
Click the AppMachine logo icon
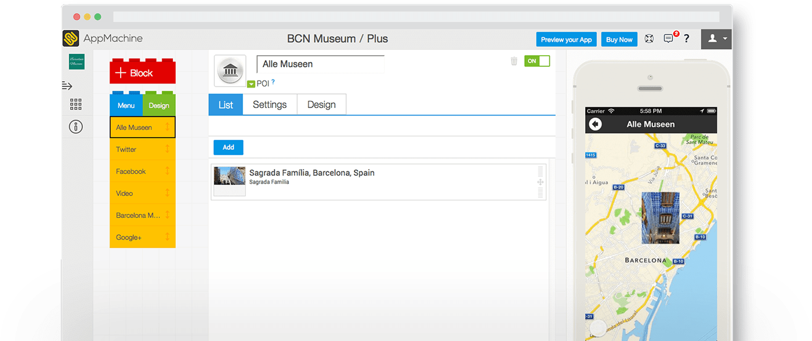[71, 38]
